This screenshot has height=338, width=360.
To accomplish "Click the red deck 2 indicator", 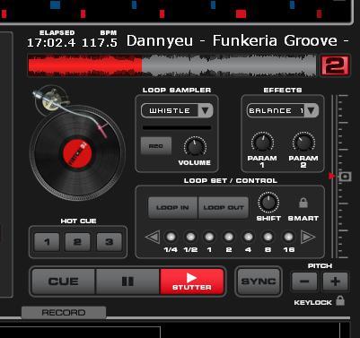I will [335, 65].
